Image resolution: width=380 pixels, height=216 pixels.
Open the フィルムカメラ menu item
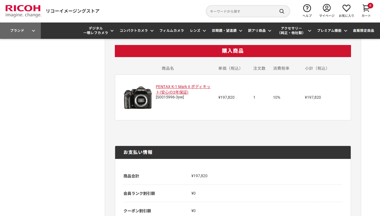click(x=172, y=31)
